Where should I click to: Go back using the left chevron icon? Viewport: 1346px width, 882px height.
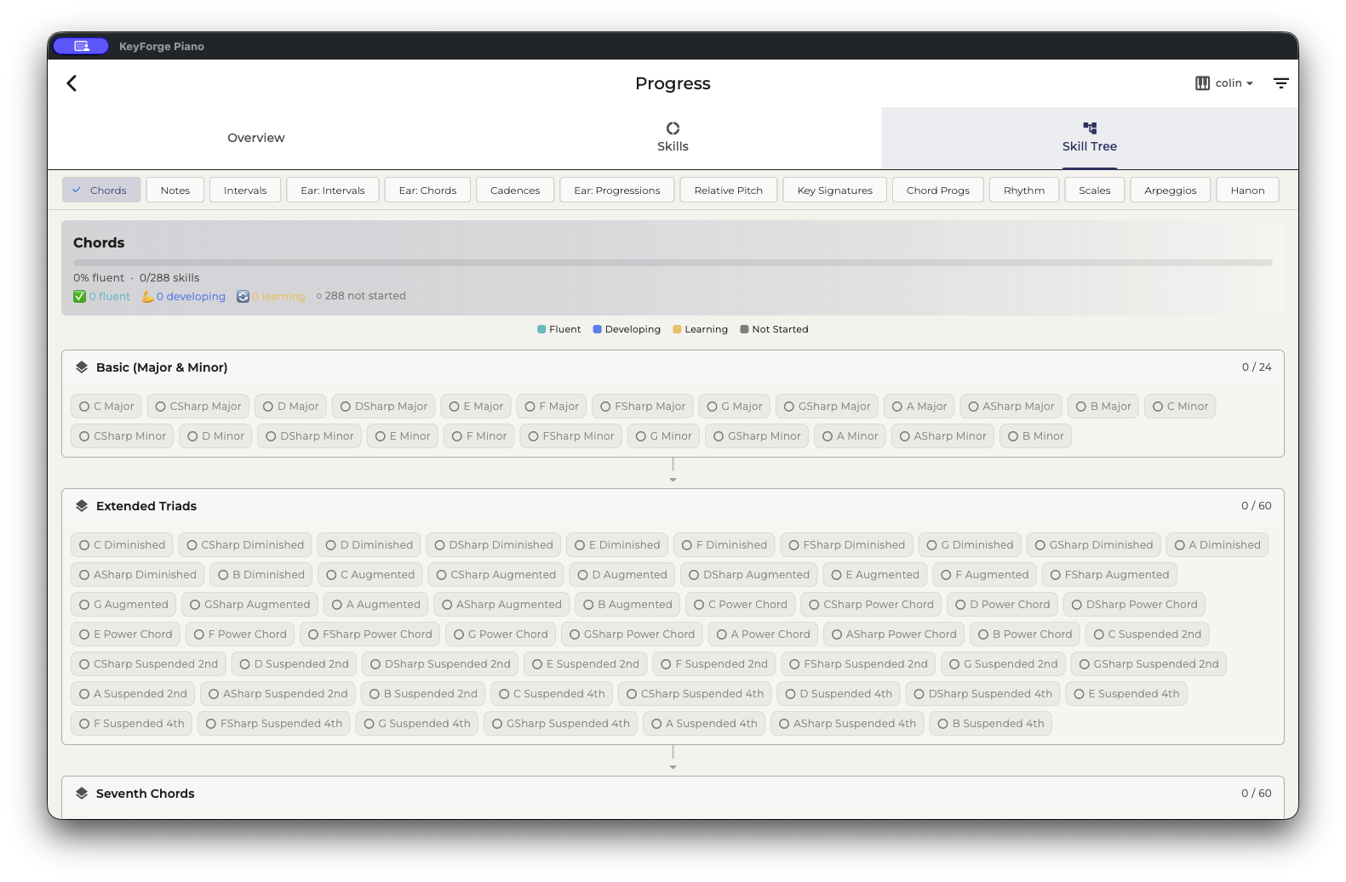pos(72,83)
